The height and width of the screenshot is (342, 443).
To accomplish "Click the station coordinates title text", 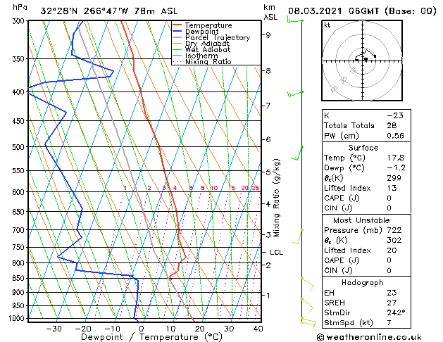I will click(109, 11).
